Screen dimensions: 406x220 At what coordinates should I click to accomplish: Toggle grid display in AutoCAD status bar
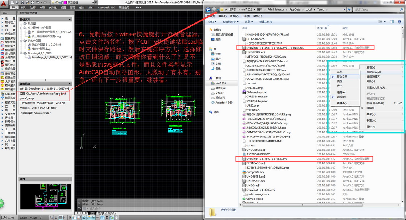click(x=61, y=217)
